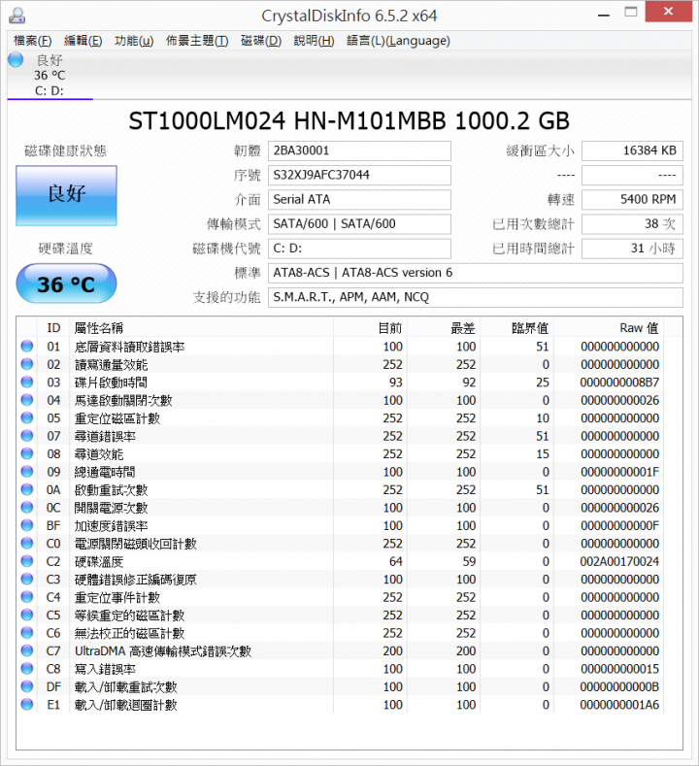
Task: Open the 檔案(F) menu
Action: (x=33, y=41)
